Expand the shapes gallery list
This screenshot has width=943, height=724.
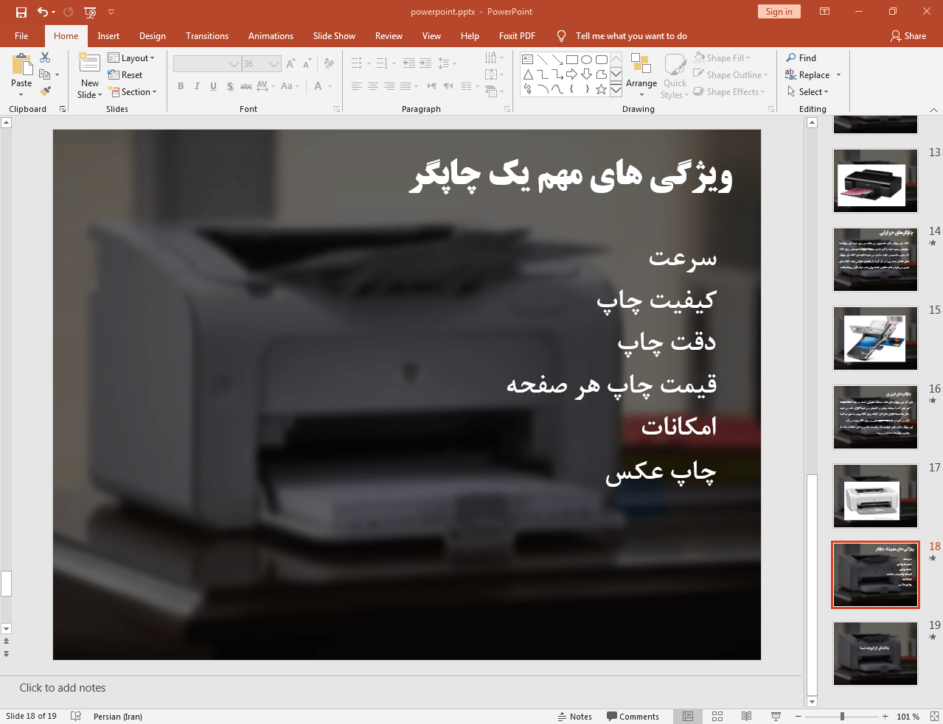(x=616, y=89)
